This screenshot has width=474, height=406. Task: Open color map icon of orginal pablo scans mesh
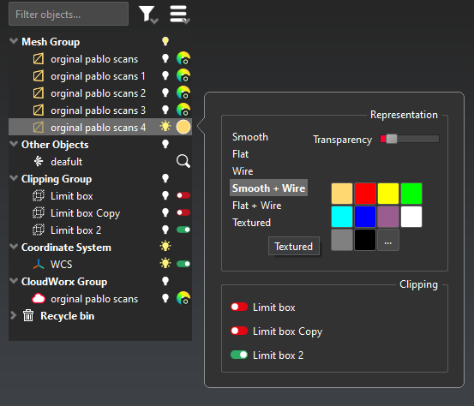tap(183, 58)
